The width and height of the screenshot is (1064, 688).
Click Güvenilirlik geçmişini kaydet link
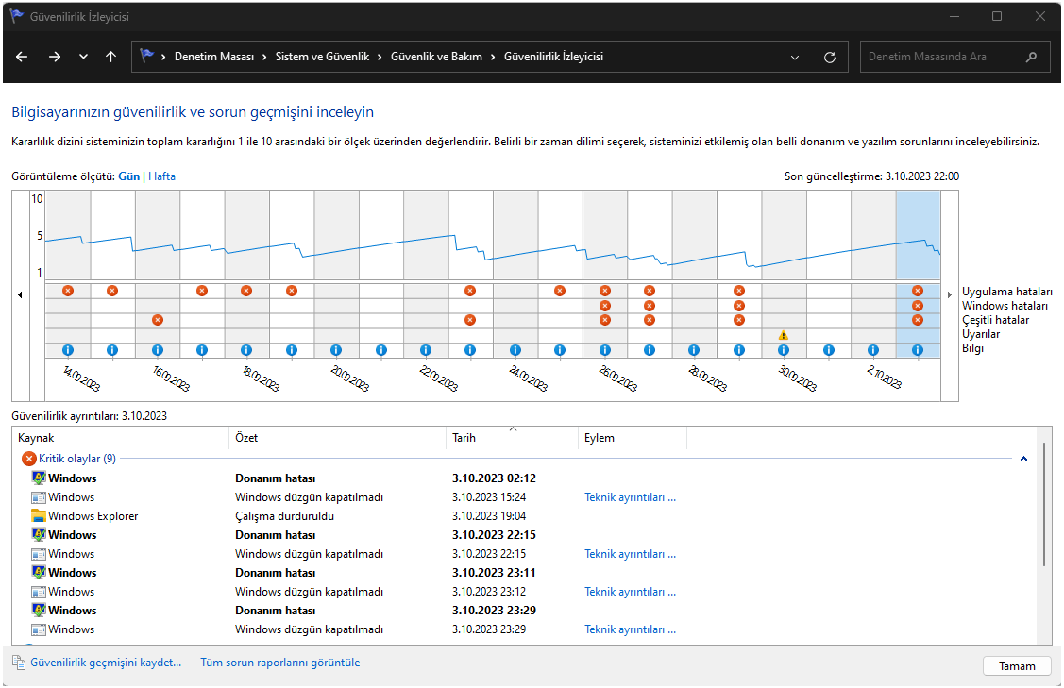click(106, 663)
